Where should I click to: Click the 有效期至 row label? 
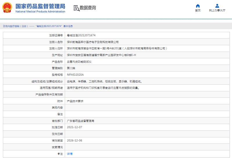coord(57,141)
